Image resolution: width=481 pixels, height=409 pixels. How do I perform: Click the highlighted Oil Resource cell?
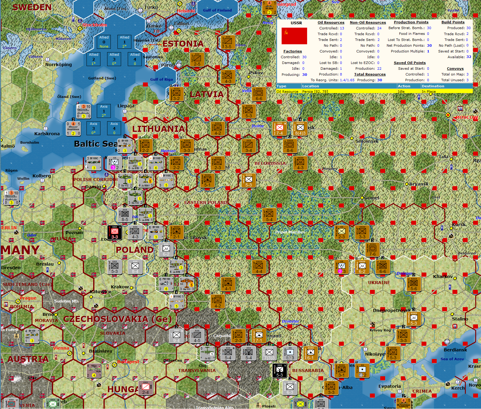coord(288,91)
